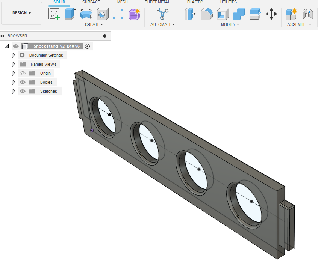The width and height of the screenshot is (318, 277).
Task: Switch to the SHEET METAL tab
Action: pyautogui.click(x=157, y=2)
